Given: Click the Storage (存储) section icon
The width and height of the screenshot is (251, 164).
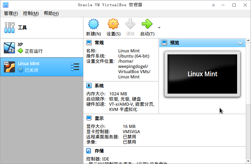Looking at the screenshot, I should click(89, 151).
